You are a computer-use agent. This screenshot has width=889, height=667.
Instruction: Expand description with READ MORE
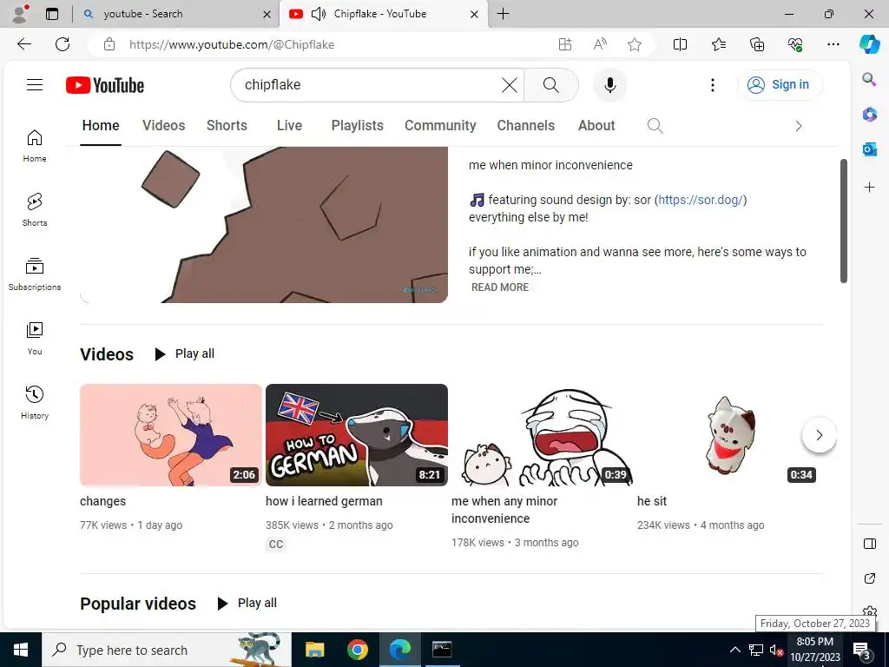click(x=500, y=287)
